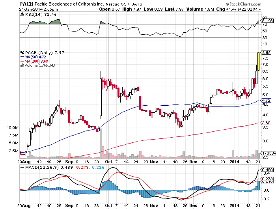Click the tall late-September volume spike bar
The width and height of the screenshot is (276, 209).
[x=101, y=144]
